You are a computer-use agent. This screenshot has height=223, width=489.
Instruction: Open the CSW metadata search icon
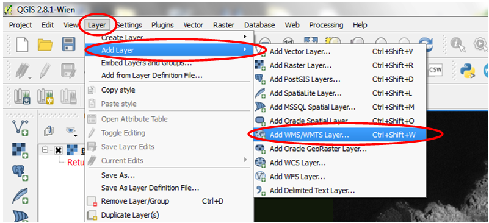(x=436, y=70)
